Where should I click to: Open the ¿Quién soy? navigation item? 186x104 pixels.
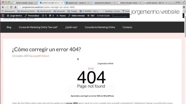[71, 27]
